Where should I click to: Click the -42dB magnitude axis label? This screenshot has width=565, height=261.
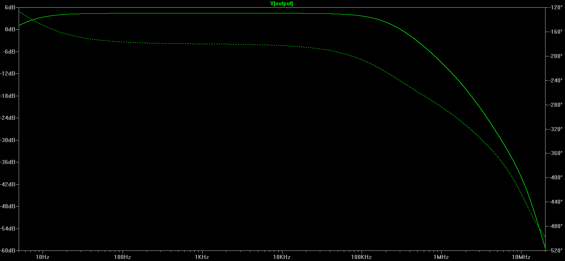(x=9, y=184)
